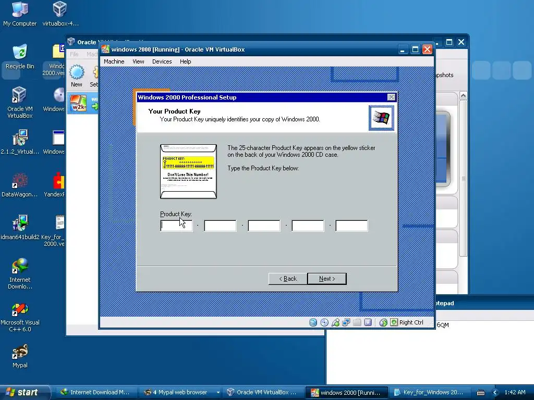Select the w2k VM entry in Manager
Viewport: 534px width, 400px height.
pyautogui.click(x=83, y=103)
